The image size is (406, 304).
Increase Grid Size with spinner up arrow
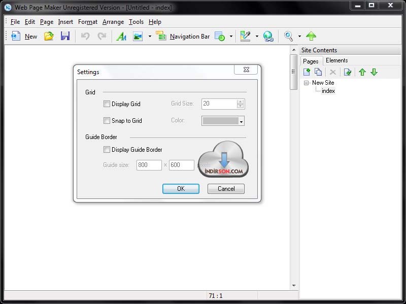click(240, 102)
